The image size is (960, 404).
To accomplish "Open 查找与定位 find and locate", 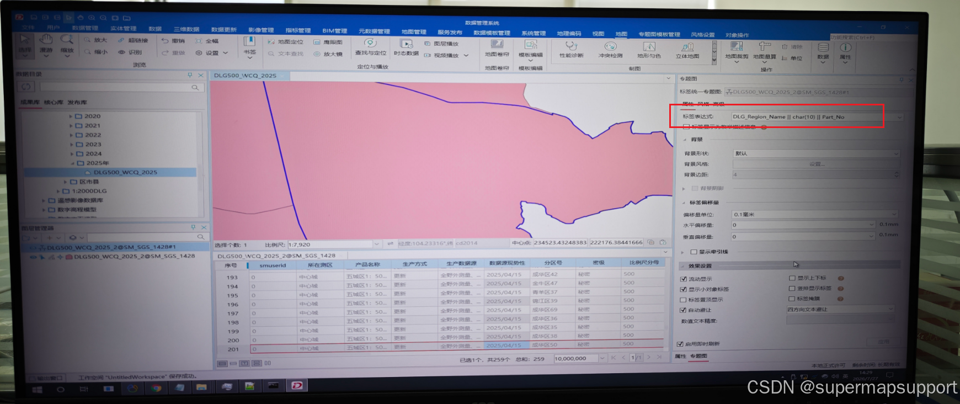I will click(x=370, y=47).
